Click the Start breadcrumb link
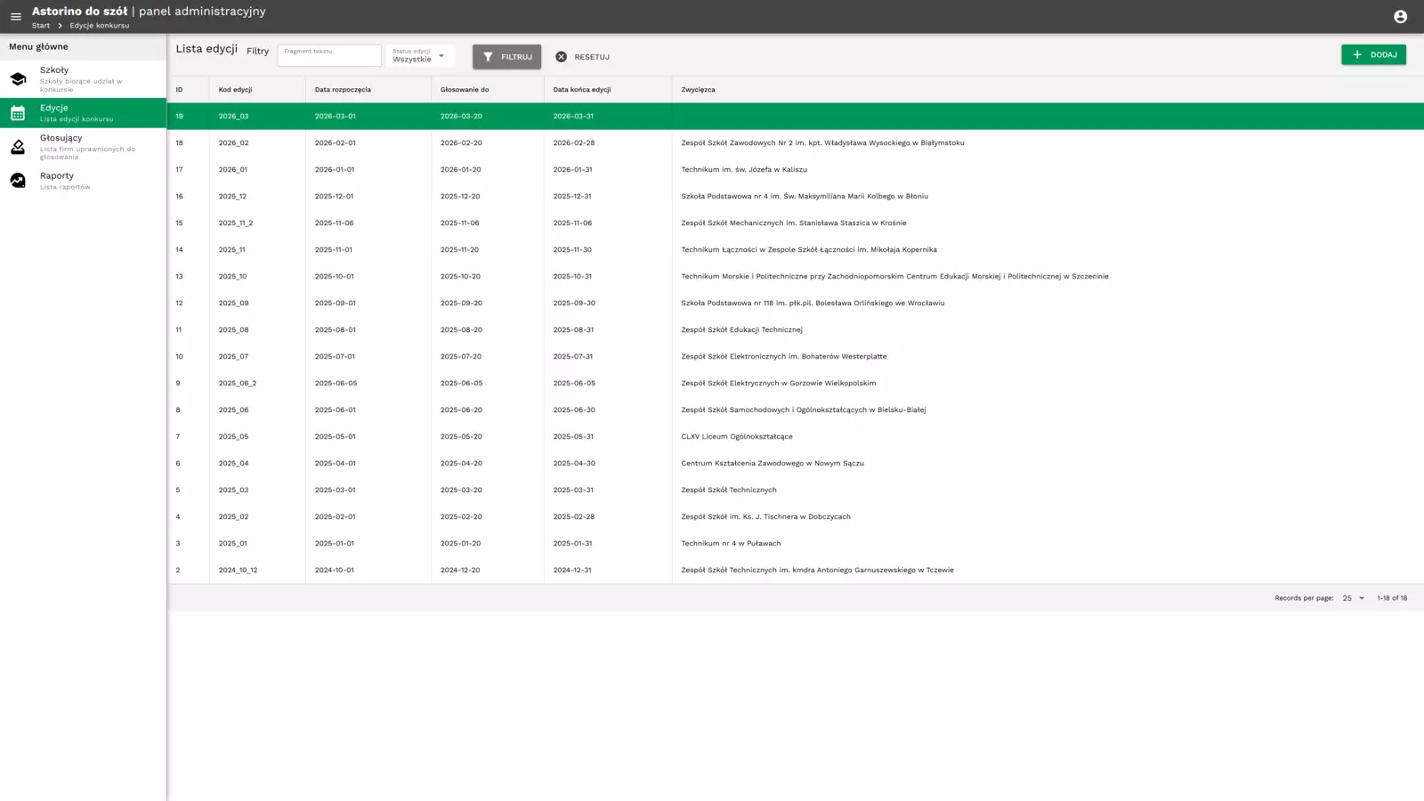This screenshot has width=1424, height=801. tap(40, 25)
